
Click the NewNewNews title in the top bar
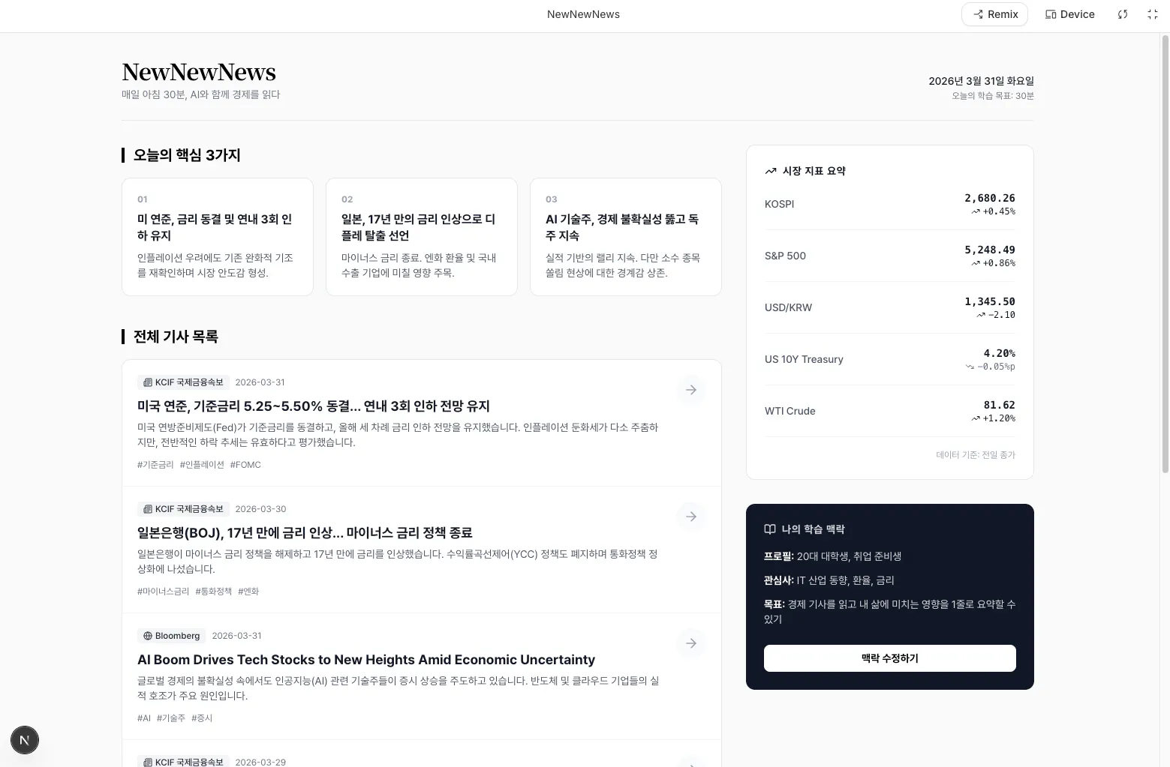pyautogui.click(x=583, y=13)
